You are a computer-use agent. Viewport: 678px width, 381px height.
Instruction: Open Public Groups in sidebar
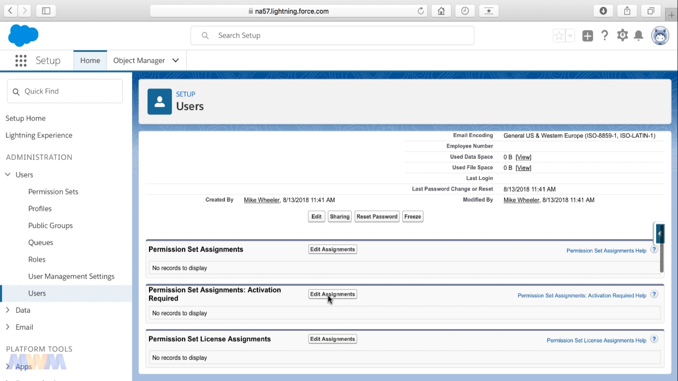click(50, 225)
